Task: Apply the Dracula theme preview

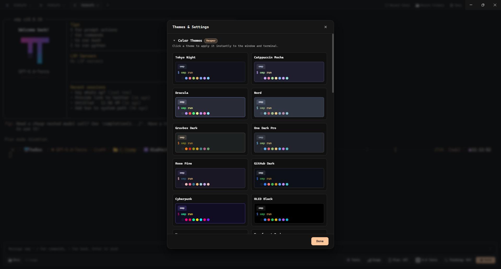Action: tap(210, 107)
